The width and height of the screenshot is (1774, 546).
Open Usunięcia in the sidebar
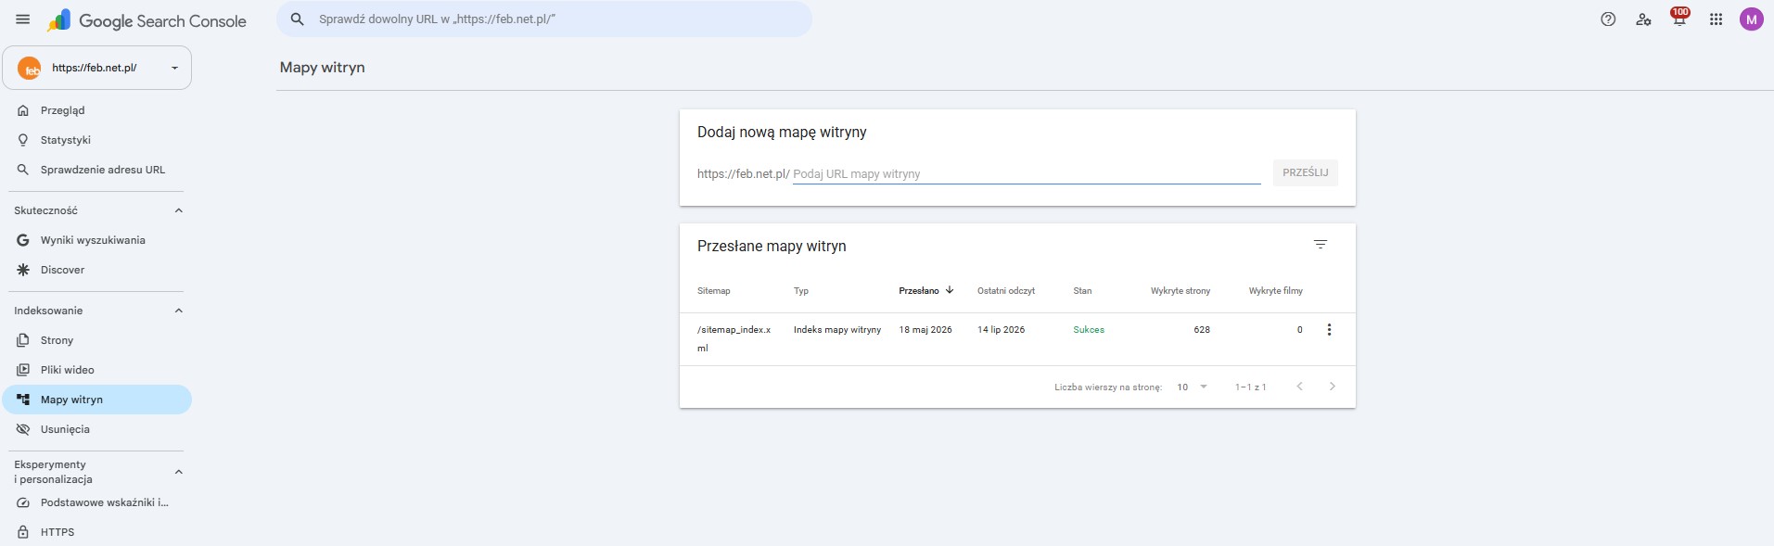(x=96, y=429)
